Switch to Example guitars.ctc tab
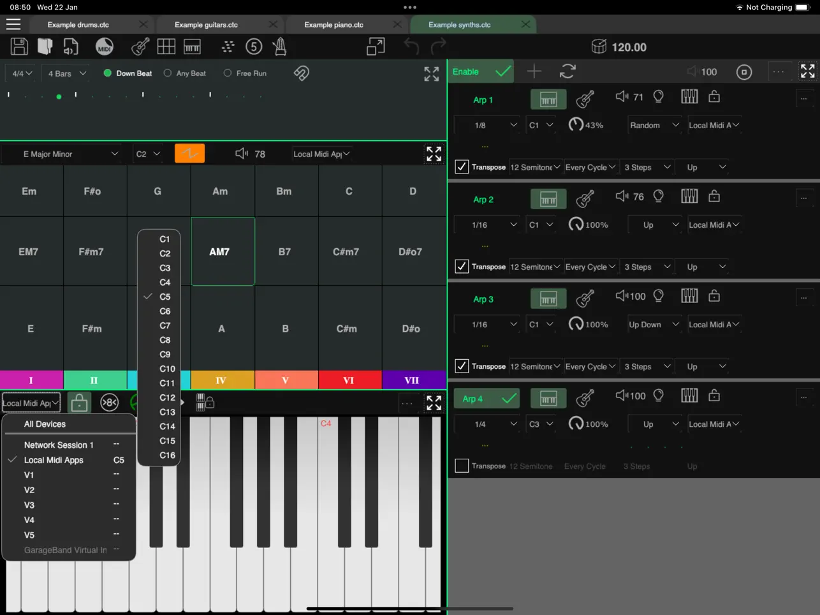820x615 pixels. click(206, 24)
